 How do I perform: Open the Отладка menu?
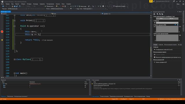pos(29,4)
